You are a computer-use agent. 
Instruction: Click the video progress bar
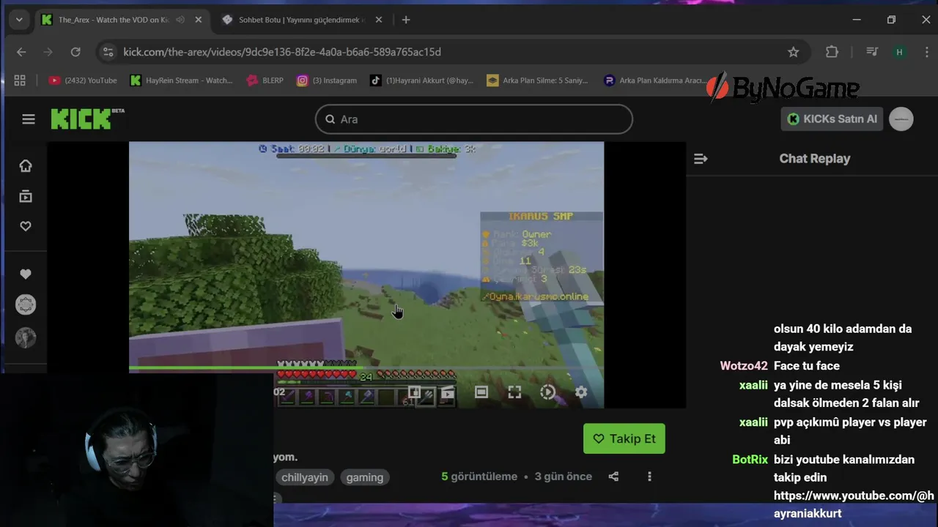point(366,367)
